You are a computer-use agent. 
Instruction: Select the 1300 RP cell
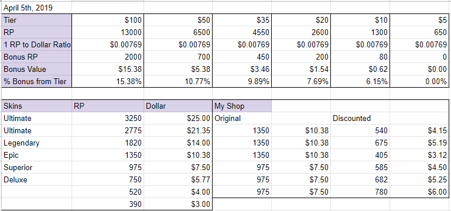(x=360, y=32)
